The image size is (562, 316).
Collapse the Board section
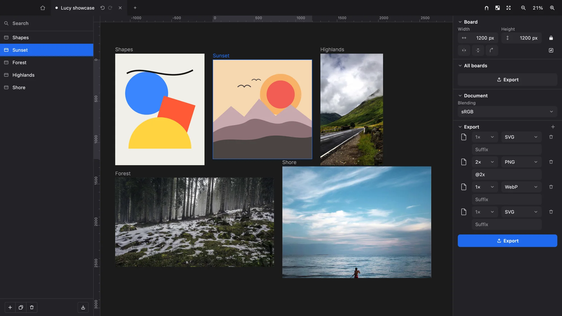coord(460,22)
